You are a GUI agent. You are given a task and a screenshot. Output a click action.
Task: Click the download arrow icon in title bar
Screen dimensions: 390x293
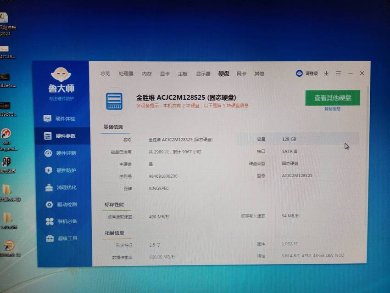pyautogui.click(x=326, y=73)
